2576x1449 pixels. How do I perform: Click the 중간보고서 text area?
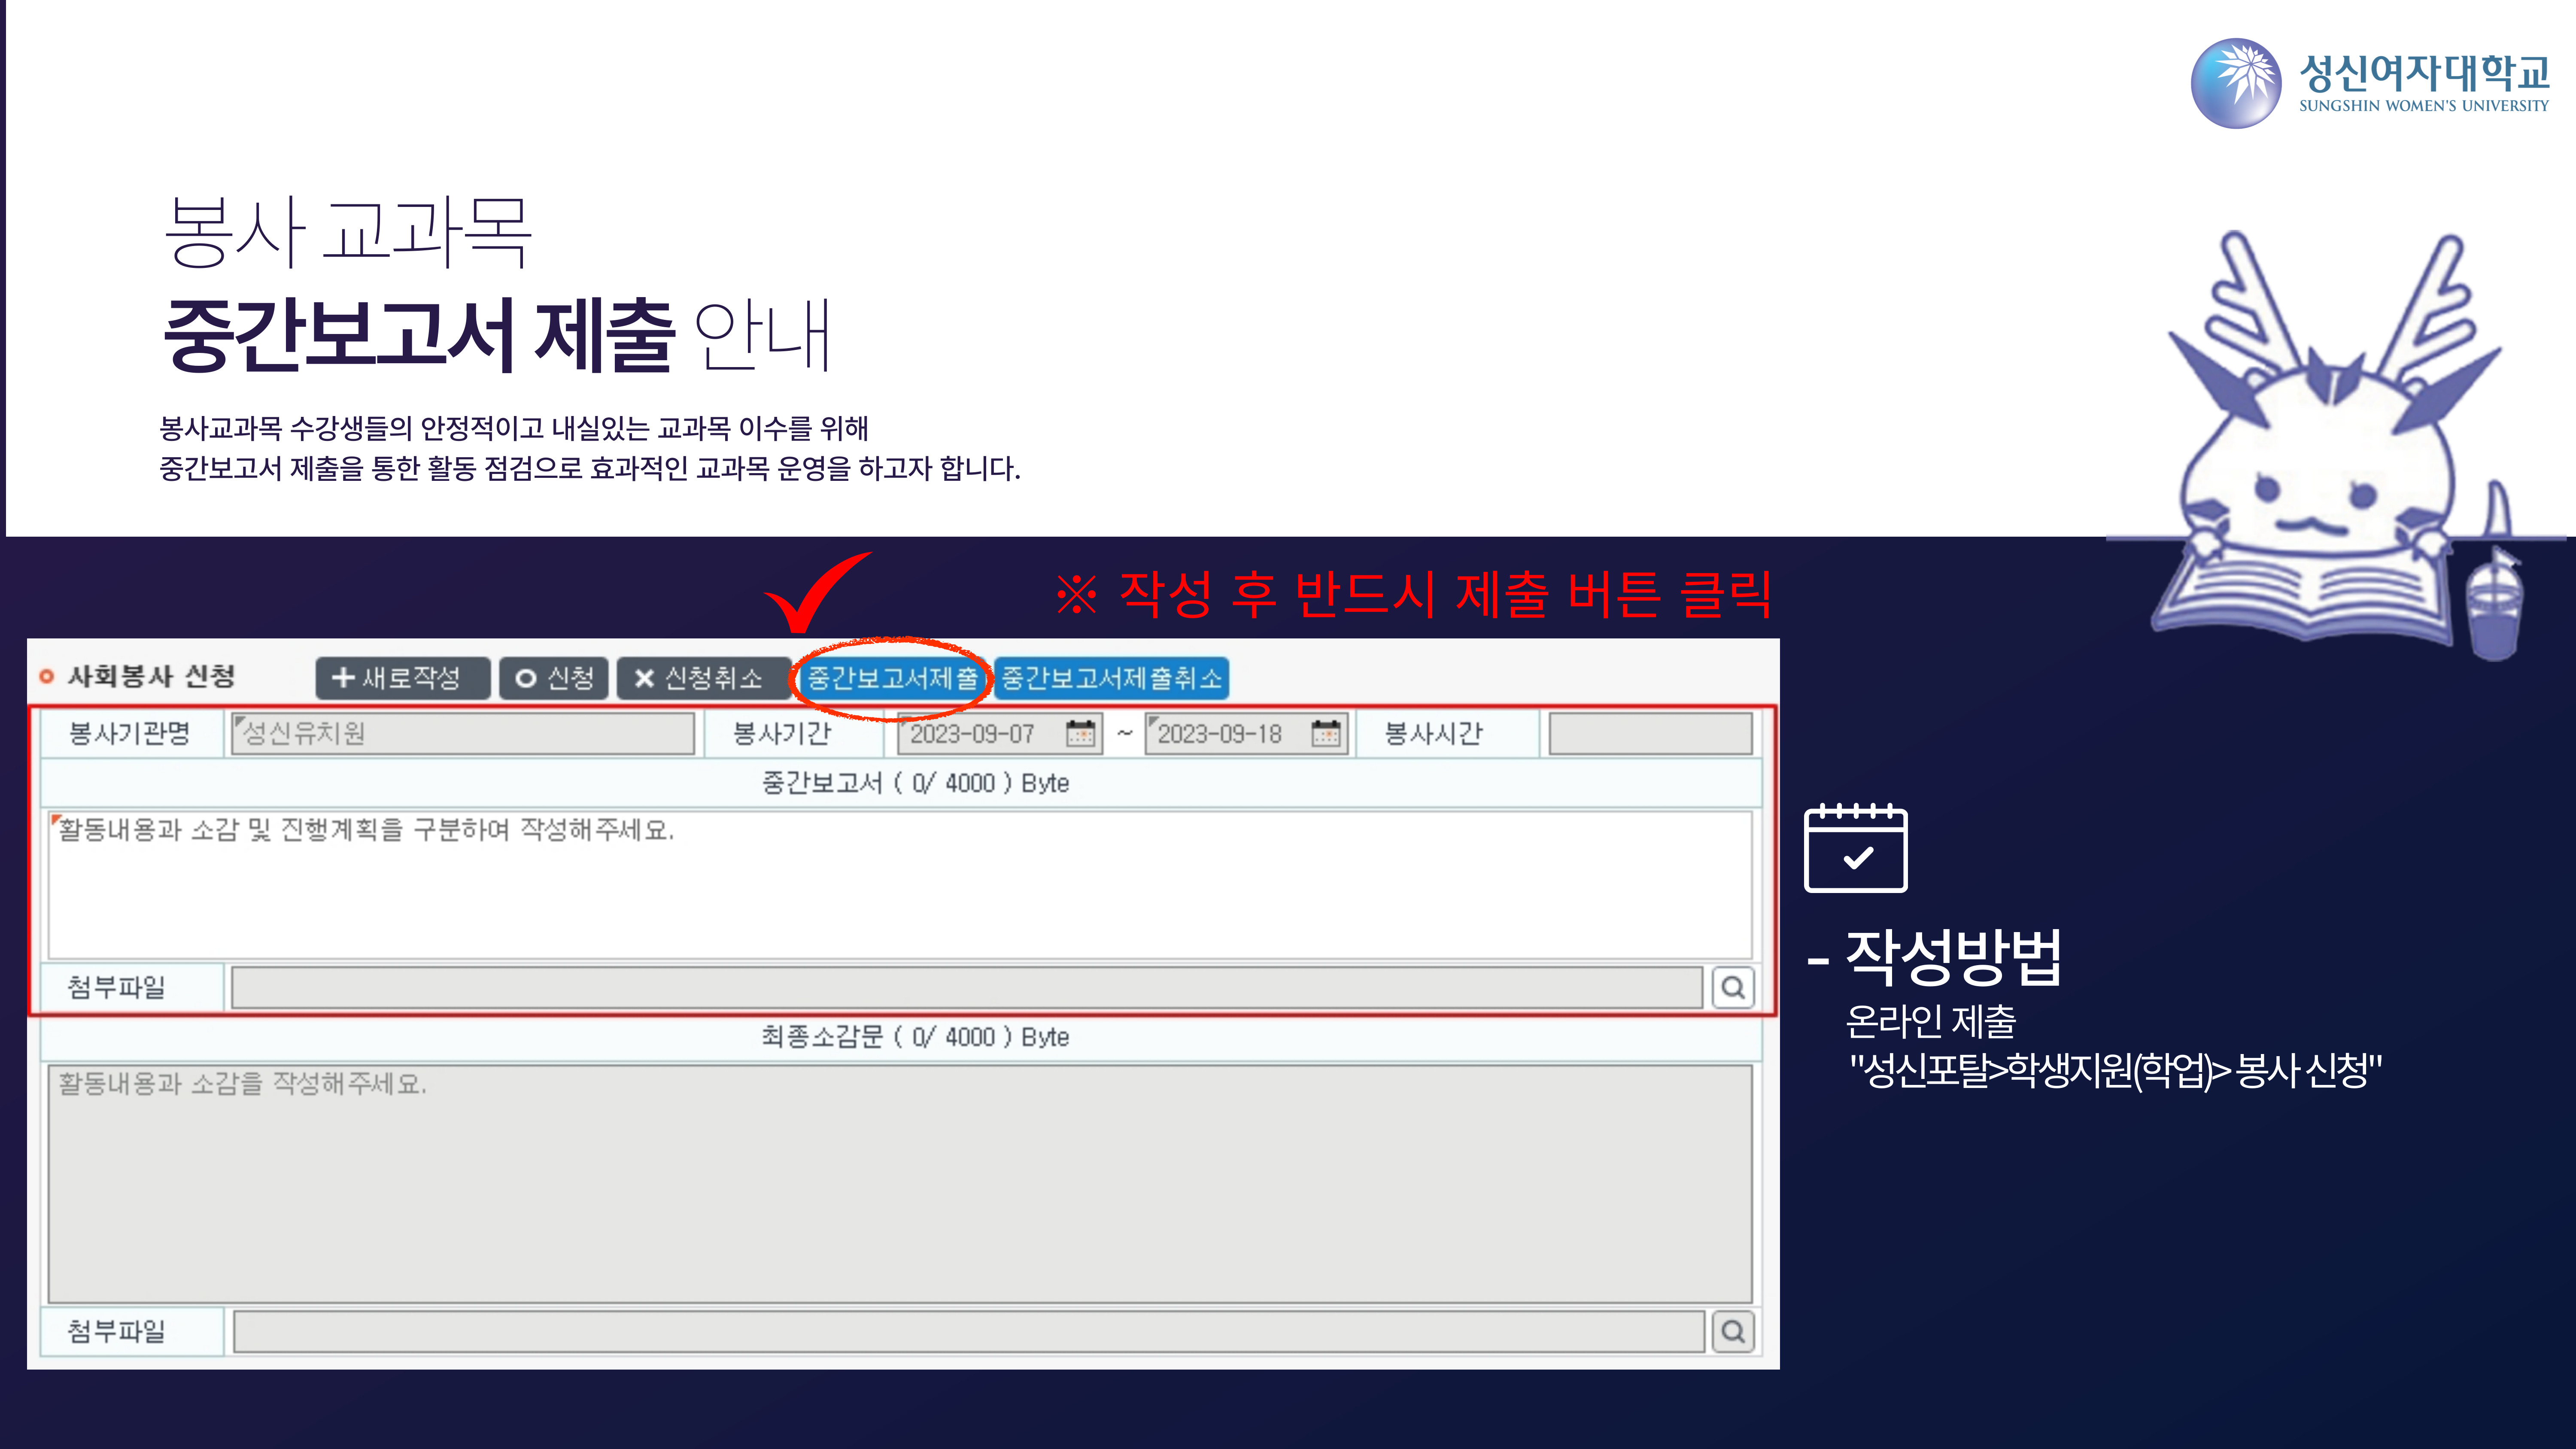click(900, 884)
